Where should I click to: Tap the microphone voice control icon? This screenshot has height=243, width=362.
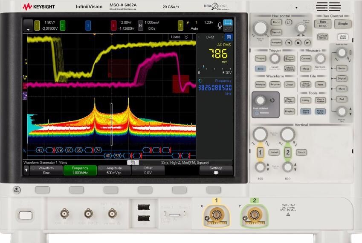[220, 26]
